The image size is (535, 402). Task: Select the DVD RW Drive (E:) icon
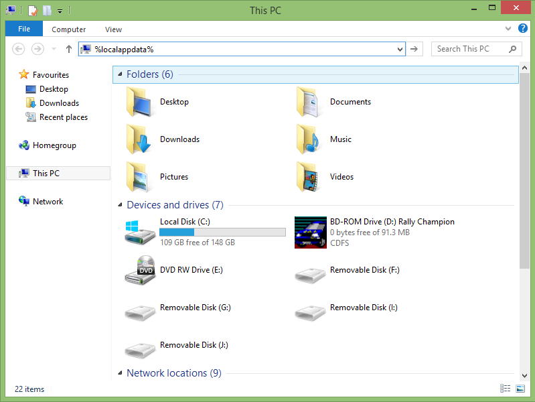(x=140, y=270)
